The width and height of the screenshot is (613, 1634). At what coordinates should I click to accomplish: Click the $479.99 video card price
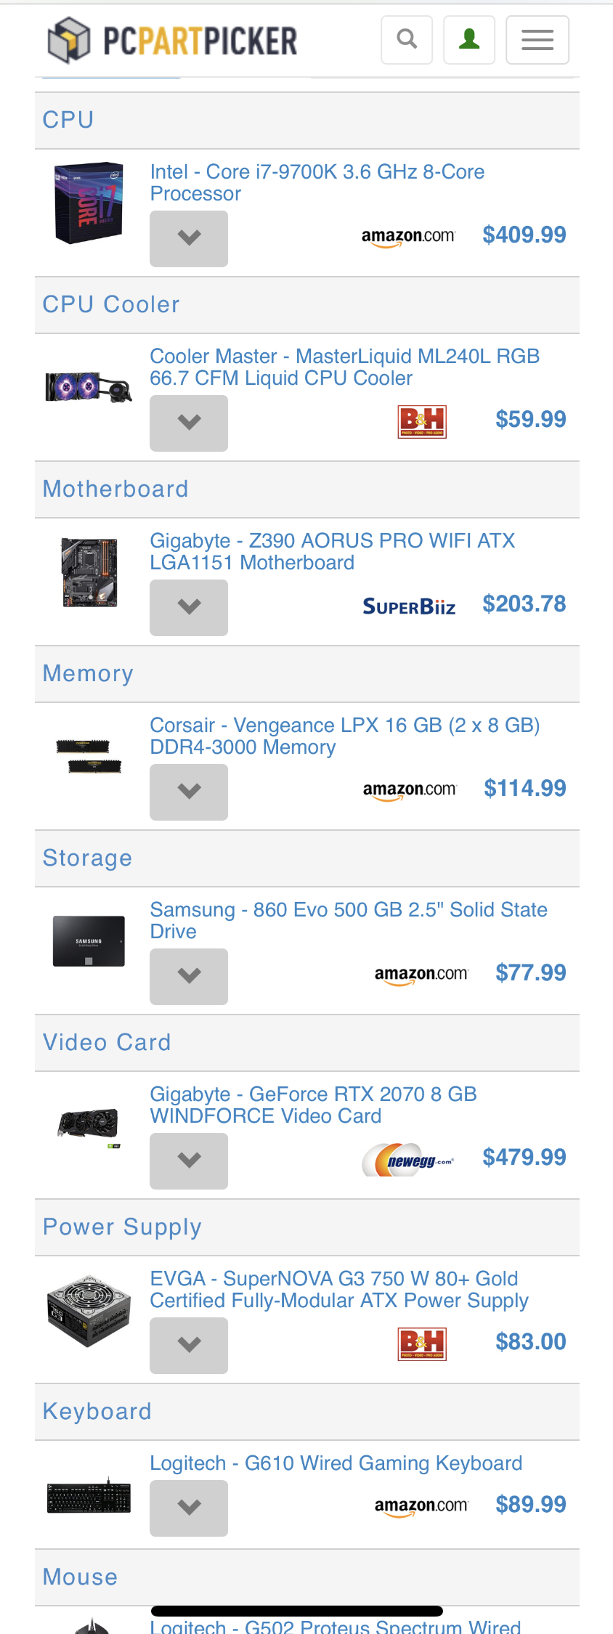(x=524, y=1157)
